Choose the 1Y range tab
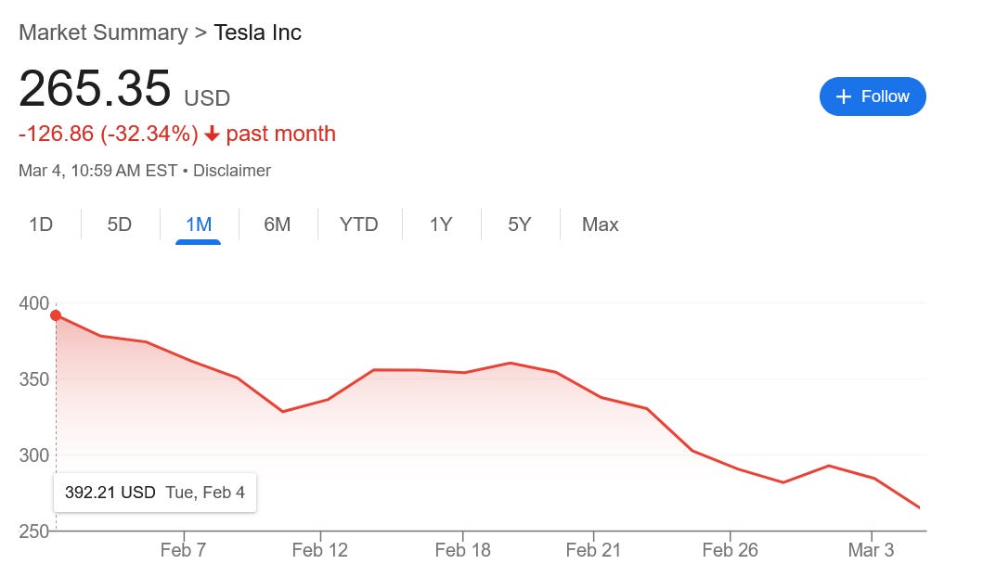The image size is (983, 577). coord(441,224)
